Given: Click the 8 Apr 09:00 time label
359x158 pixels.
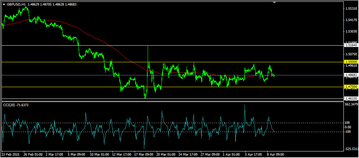Looking at the screenshot, I should [276, 154].
